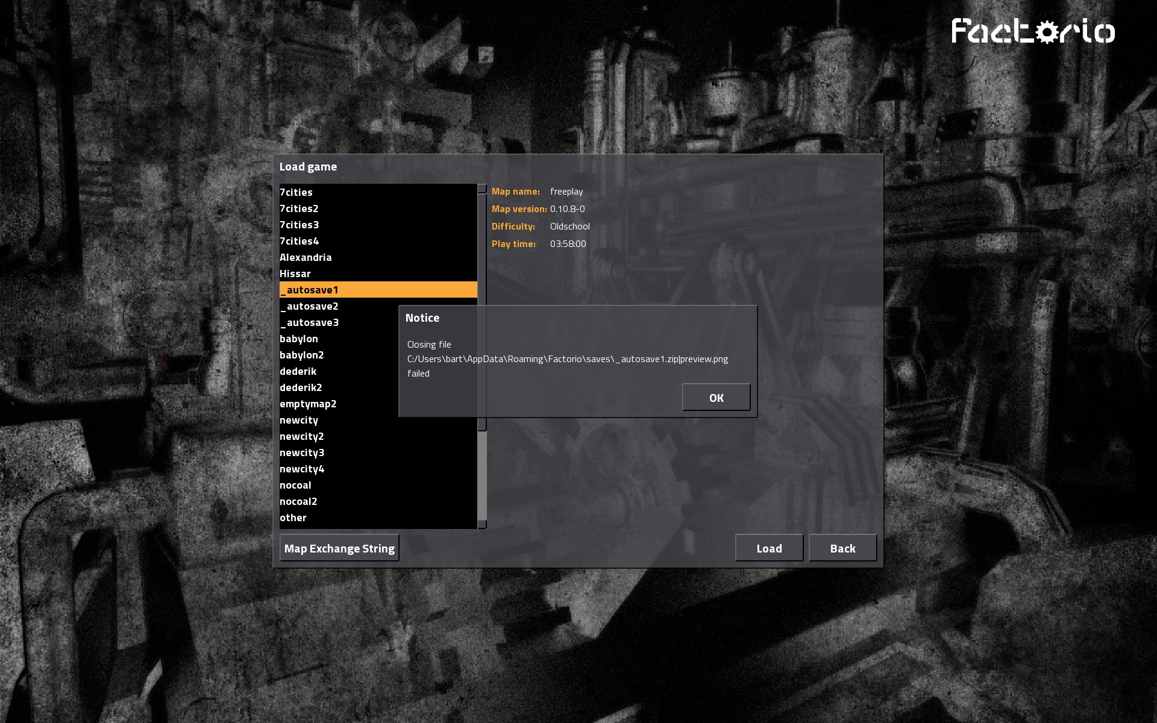Select the nocoal2 save
Screen dimensions: 1157x723
point(378,501)
